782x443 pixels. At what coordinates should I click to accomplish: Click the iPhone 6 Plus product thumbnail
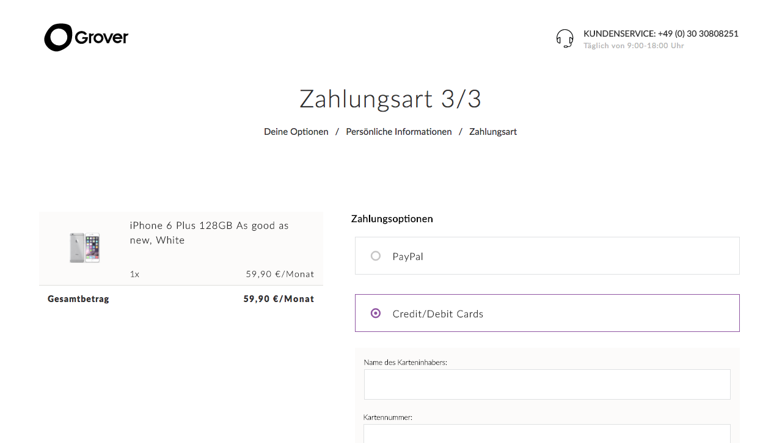[x=85, y=247]
